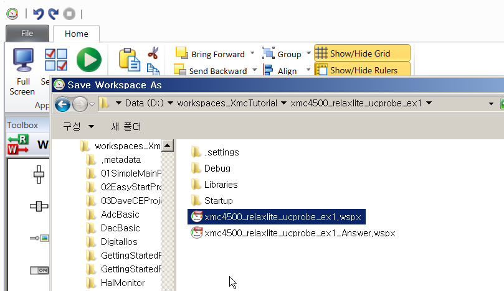Screen dimensions: 504x291
Task: Click the Undo arrow in quick toolbar
Action: [x=39, y=14]
